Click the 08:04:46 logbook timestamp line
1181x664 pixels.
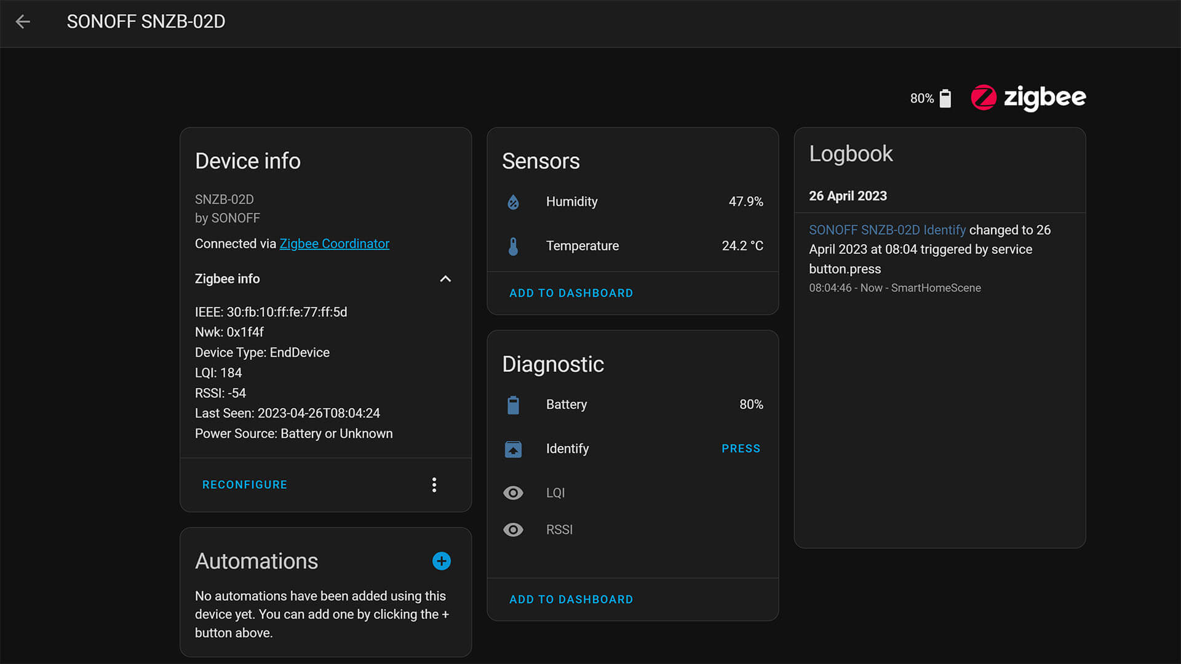[x=895, y=288]
